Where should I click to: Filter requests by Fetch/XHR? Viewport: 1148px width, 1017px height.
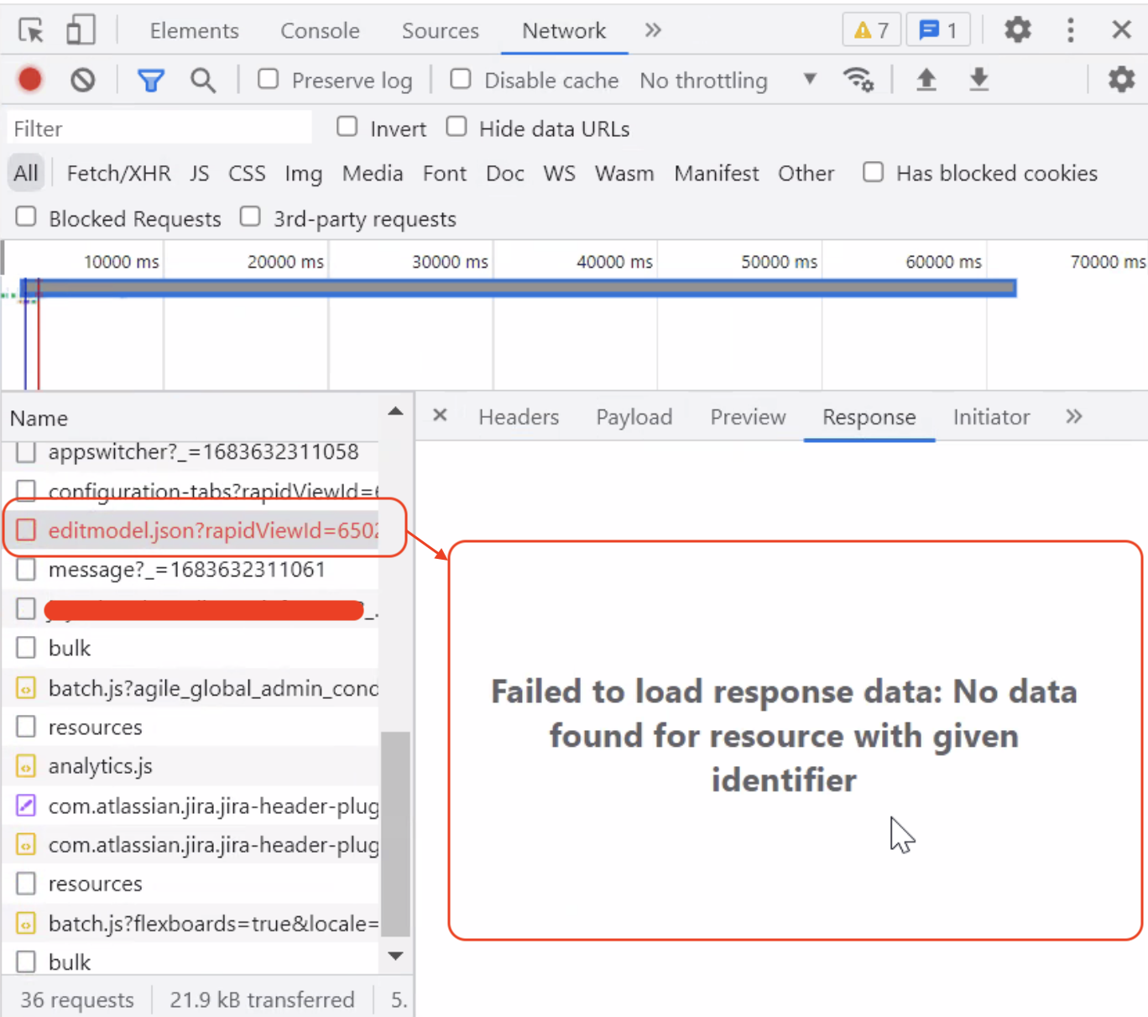pos(118,174)
